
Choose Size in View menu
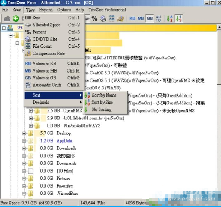tap(54, 18)
